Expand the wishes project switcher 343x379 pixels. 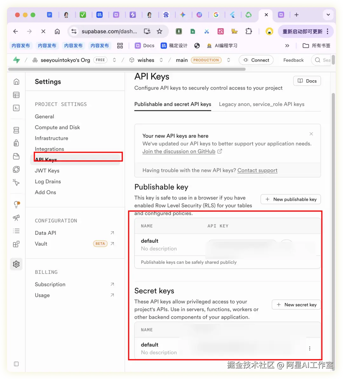161,60
